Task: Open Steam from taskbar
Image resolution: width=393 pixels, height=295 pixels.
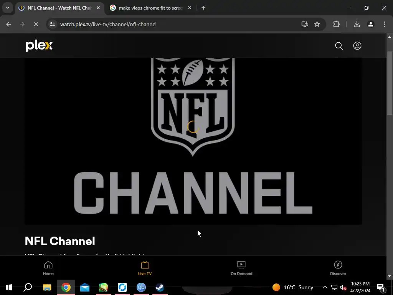Action: point(160,287)
